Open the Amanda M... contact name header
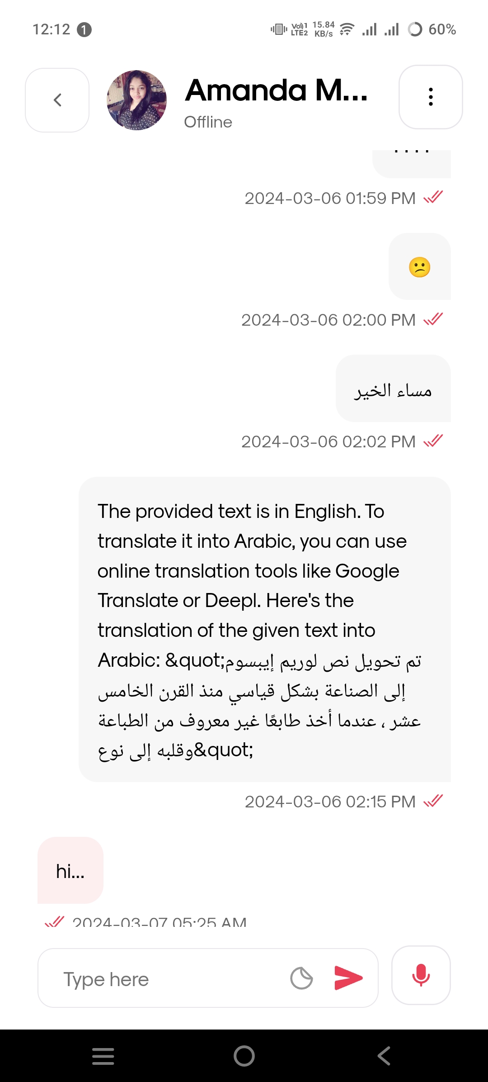This screenshot has height=1082, width=488. pyautogui.click(x=276, y=90)
